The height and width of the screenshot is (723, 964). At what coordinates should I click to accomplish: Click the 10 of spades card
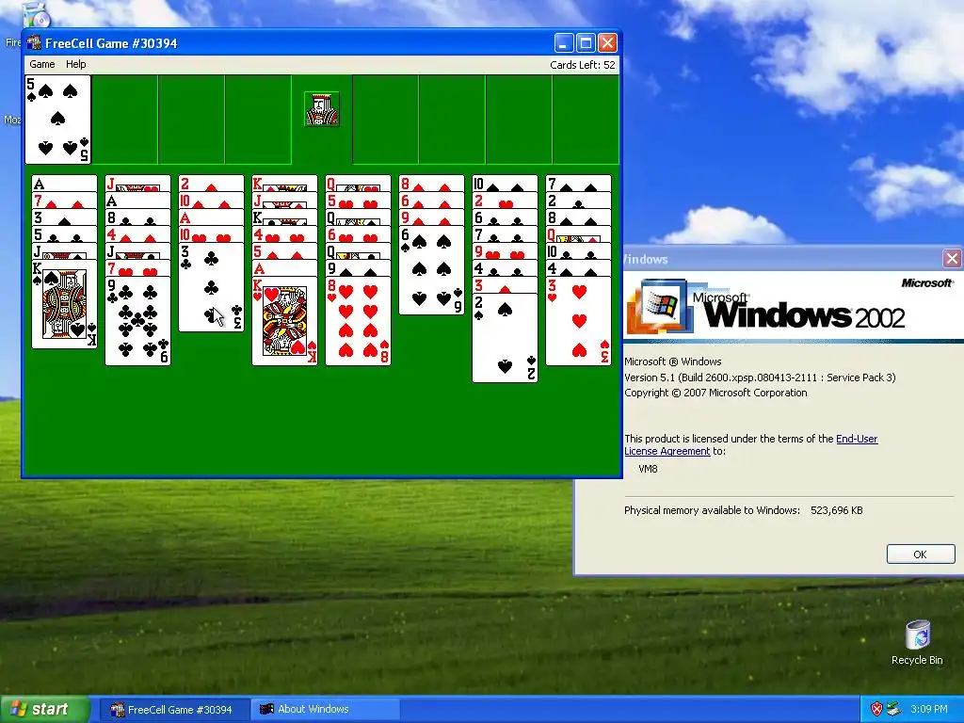505,184
